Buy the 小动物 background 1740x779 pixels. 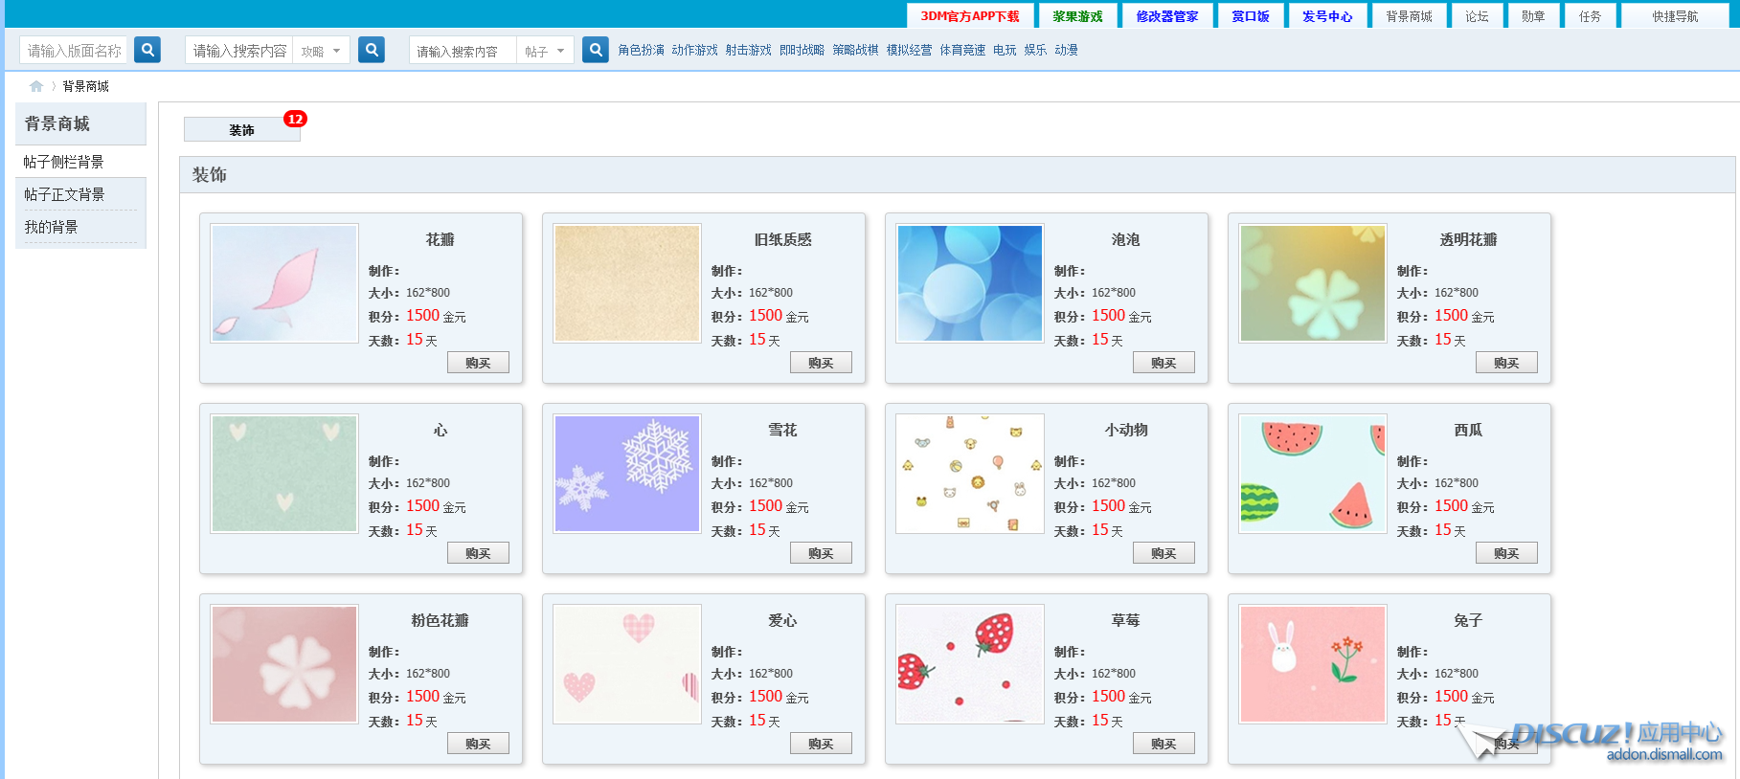(x=1164, y=553)
